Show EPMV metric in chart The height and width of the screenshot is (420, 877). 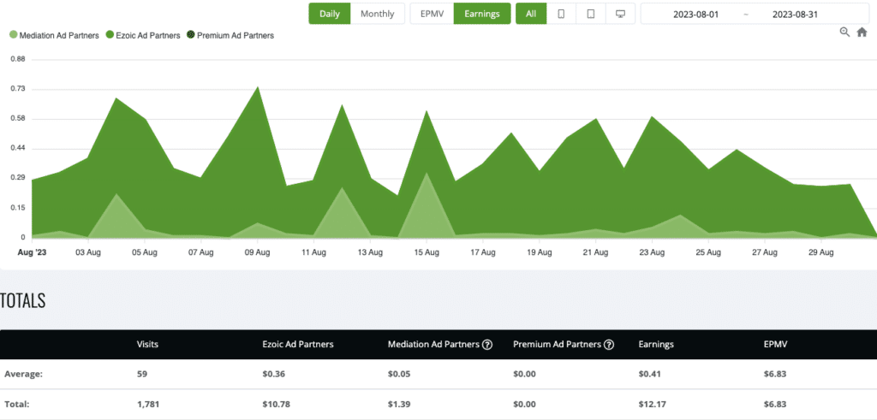(432, 14)
